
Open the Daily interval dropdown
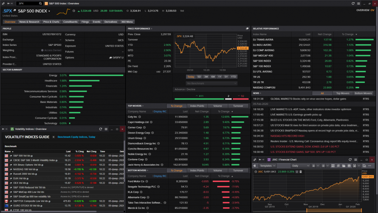(300, 166)
